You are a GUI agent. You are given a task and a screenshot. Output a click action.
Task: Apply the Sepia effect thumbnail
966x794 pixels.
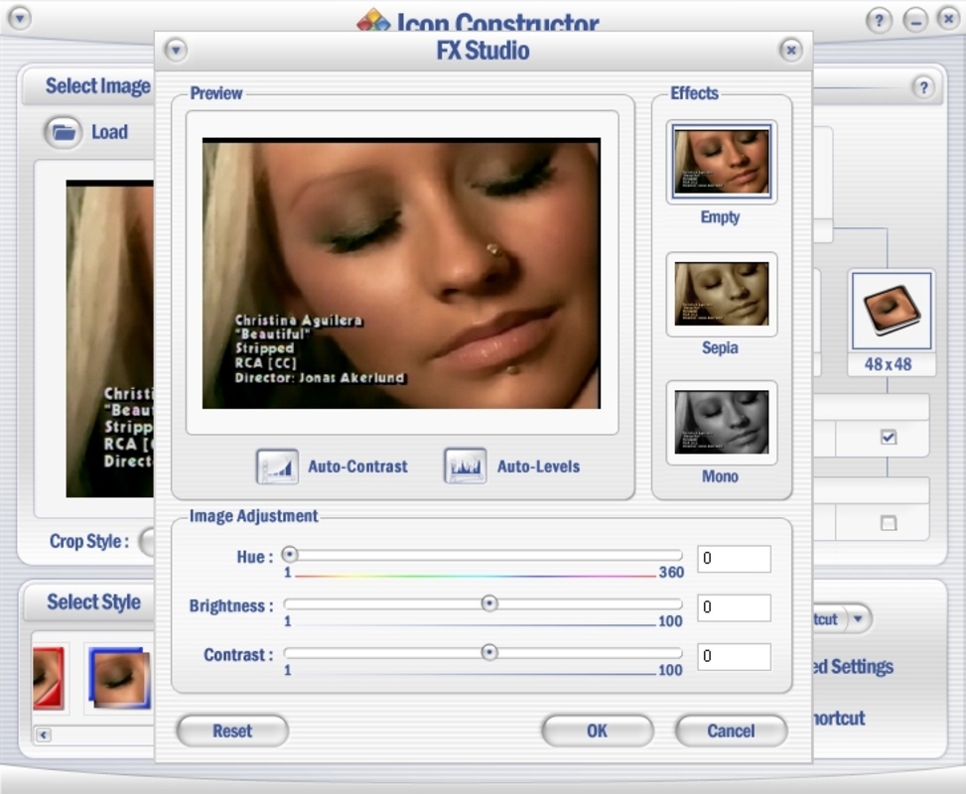pos(722,294)
